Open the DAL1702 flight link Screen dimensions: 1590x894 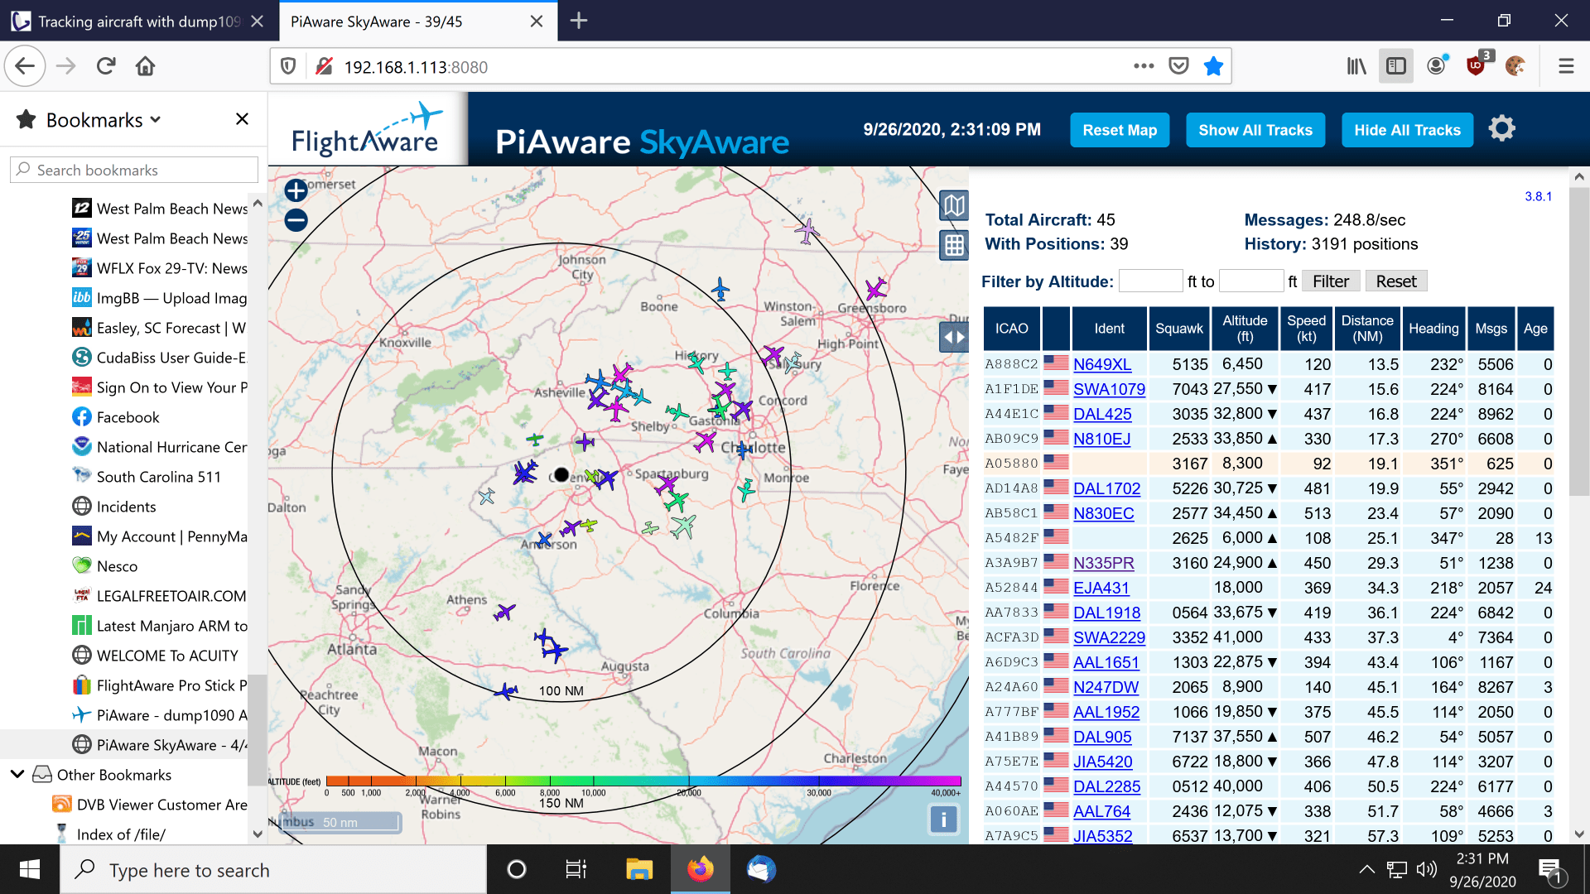click(x=1106, y=488)
